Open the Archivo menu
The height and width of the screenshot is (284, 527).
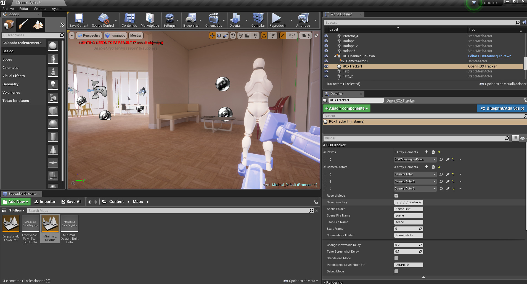[8, 9]
